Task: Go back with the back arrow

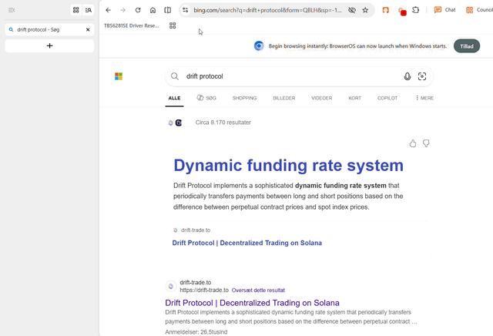Action: 108,10
